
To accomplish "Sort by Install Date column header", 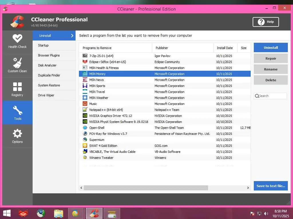I will point(225,48).
